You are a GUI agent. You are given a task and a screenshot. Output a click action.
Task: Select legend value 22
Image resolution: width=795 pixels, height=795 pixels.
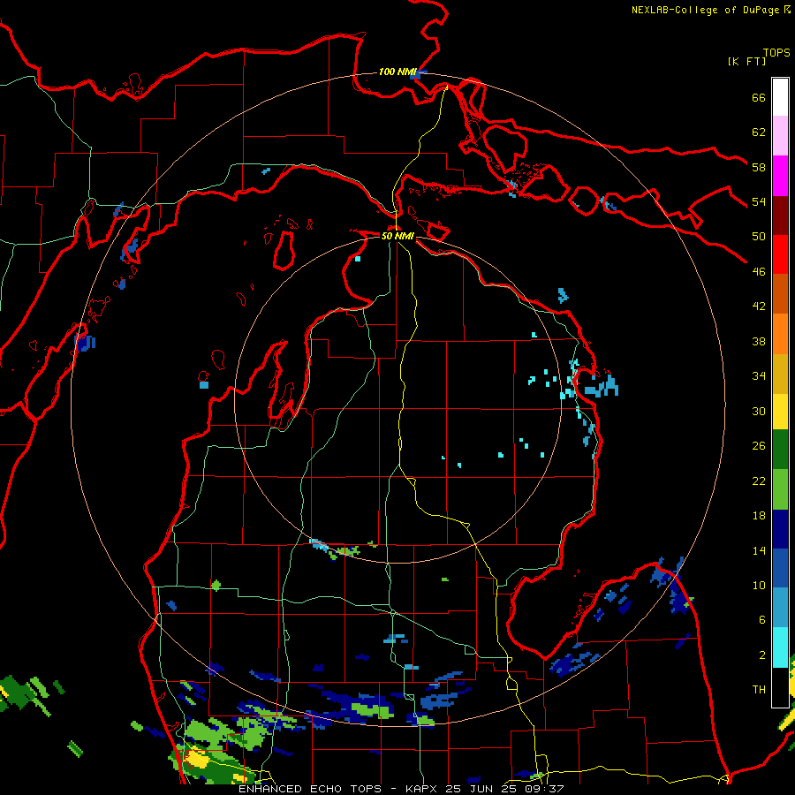click(x=759, y=481)
